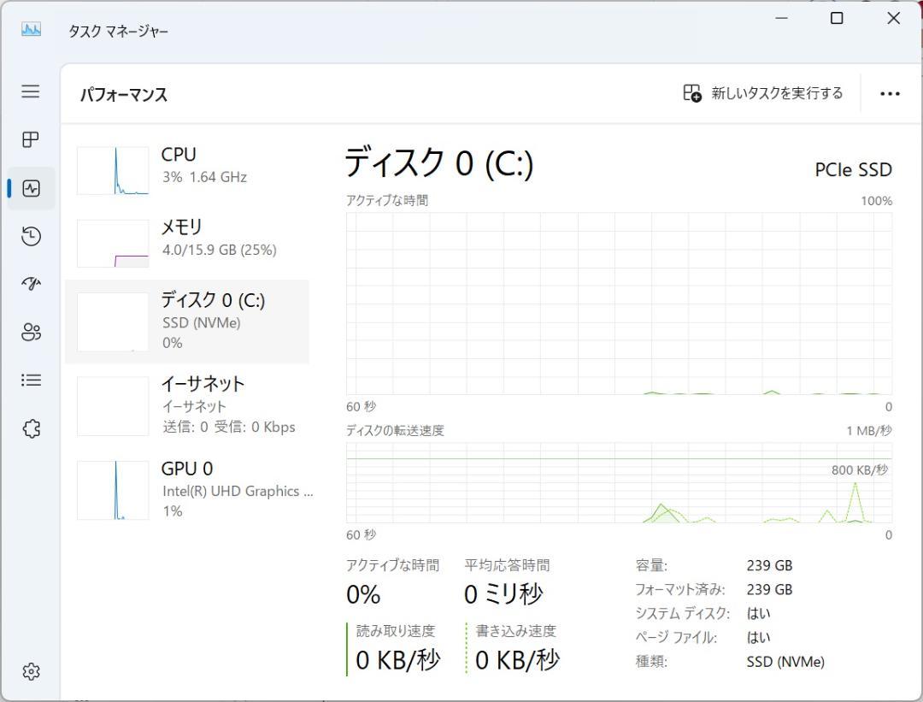Viewport: 923px width, 702px height.
Task: Maximize the Task Manager window
Action: click(x=837, y=18)
